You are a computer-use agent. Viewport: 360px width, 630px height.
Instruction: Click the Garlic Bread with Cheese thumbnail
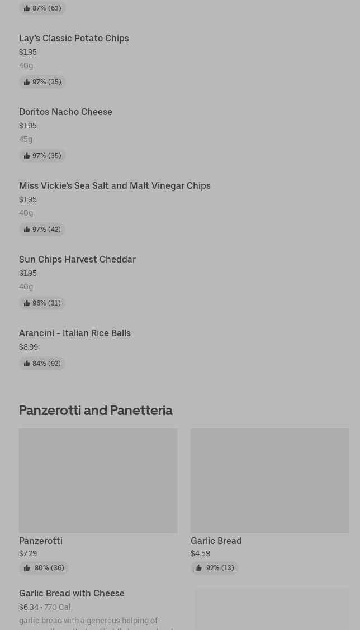(272, 609)
